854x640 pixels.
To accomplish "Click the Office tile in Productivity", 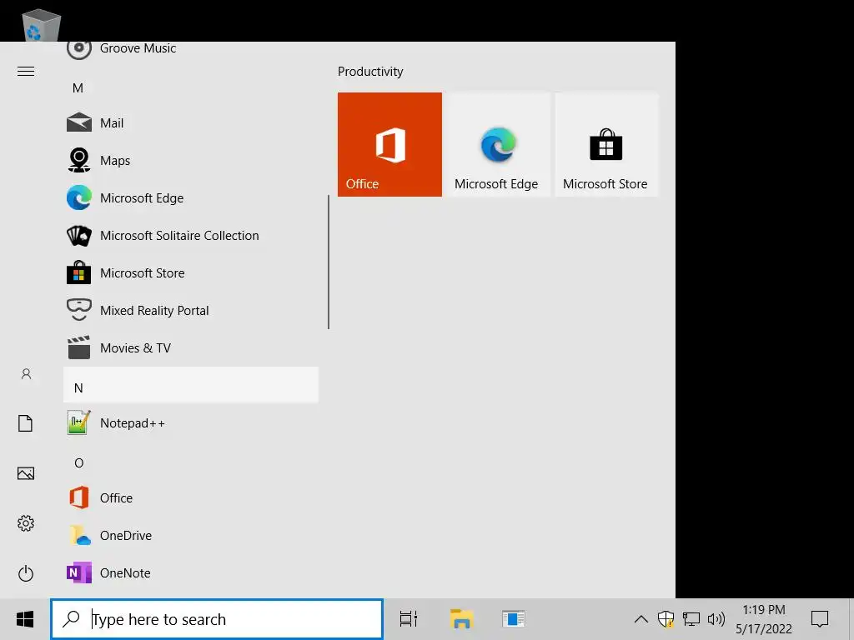I will pos(389,144).
